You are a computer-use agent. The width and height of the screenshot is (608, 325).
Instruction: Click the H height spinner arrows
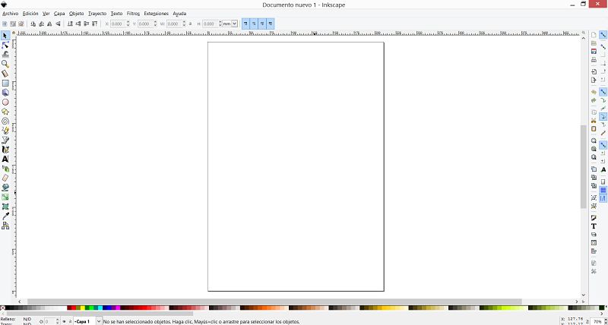[220, 24]
